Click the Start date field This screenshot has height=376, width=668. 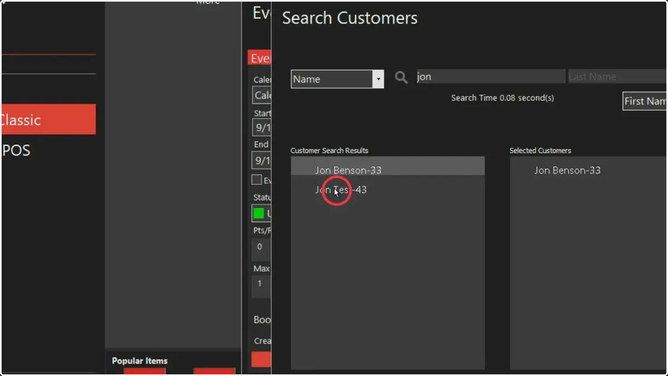262,127
